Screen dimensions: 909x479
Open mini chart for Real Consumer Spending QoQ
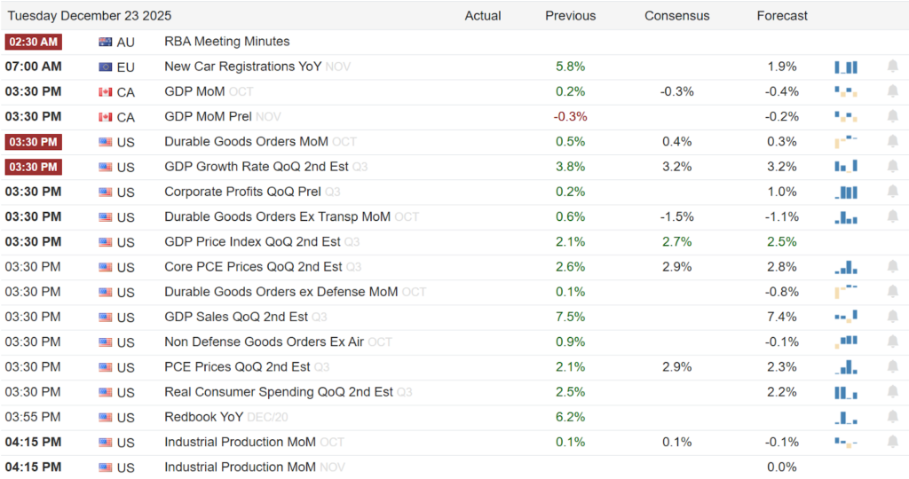(x=846, y=392)
